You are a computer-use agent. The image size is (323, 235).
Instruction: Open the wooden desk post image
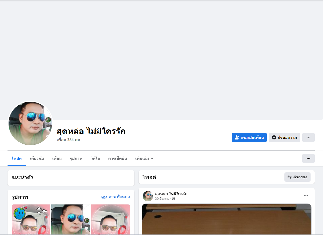227,219
